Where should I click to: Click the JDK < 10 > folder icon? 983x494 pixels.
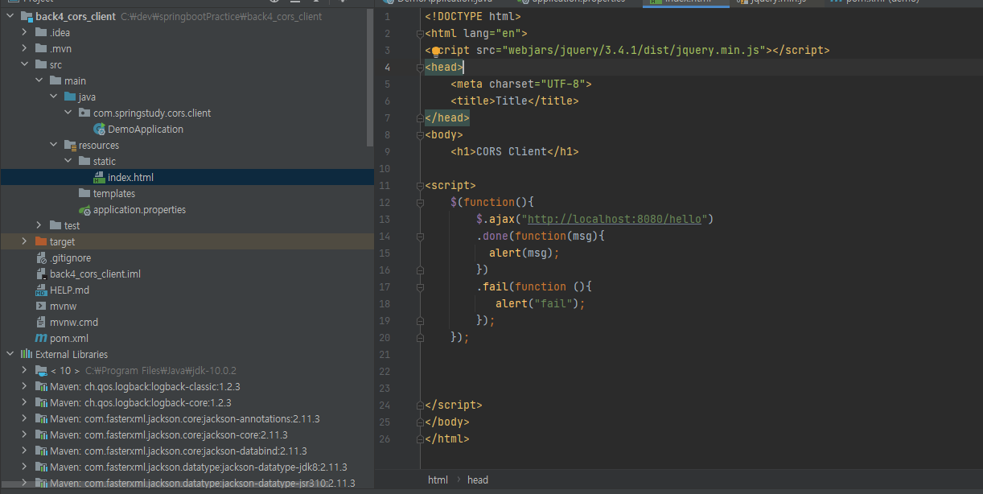(x=41, y=370)
